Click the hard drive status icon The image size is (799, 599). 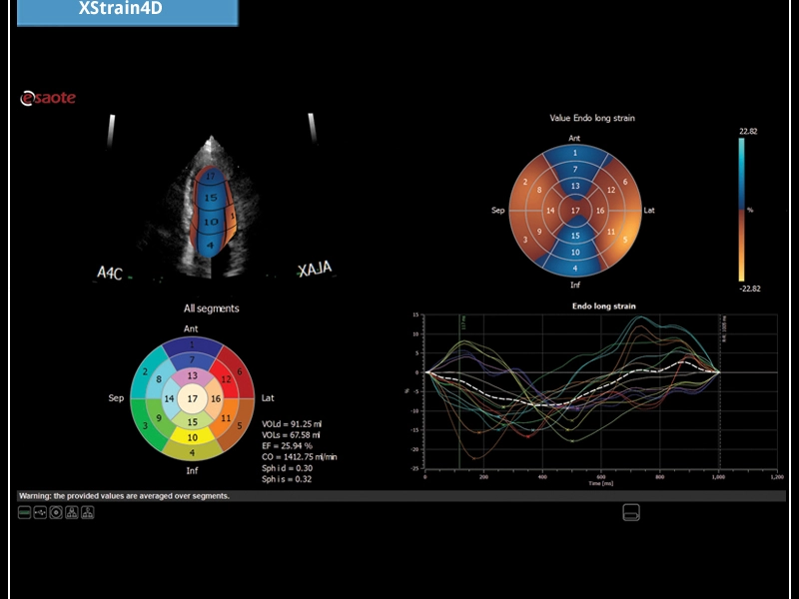coord(24,512)
